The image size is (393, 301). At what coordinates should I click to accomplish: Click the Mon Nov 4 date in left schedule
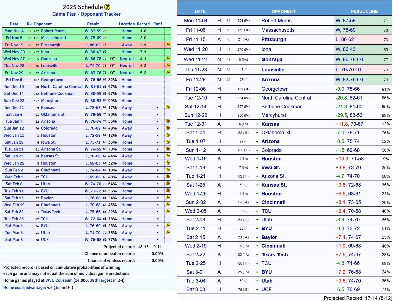[14, 31]
